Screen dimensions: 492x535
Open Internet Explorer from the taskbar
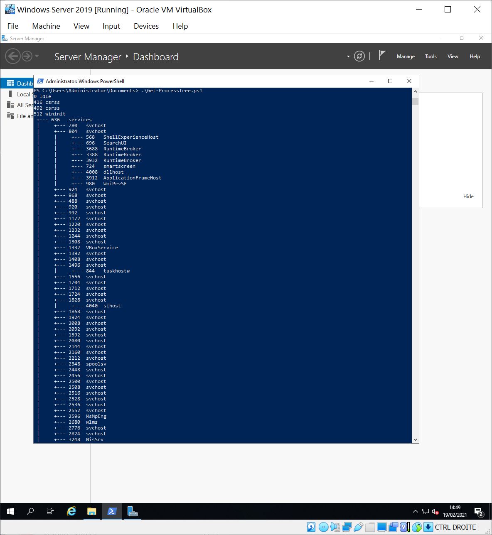coord(71,511)
